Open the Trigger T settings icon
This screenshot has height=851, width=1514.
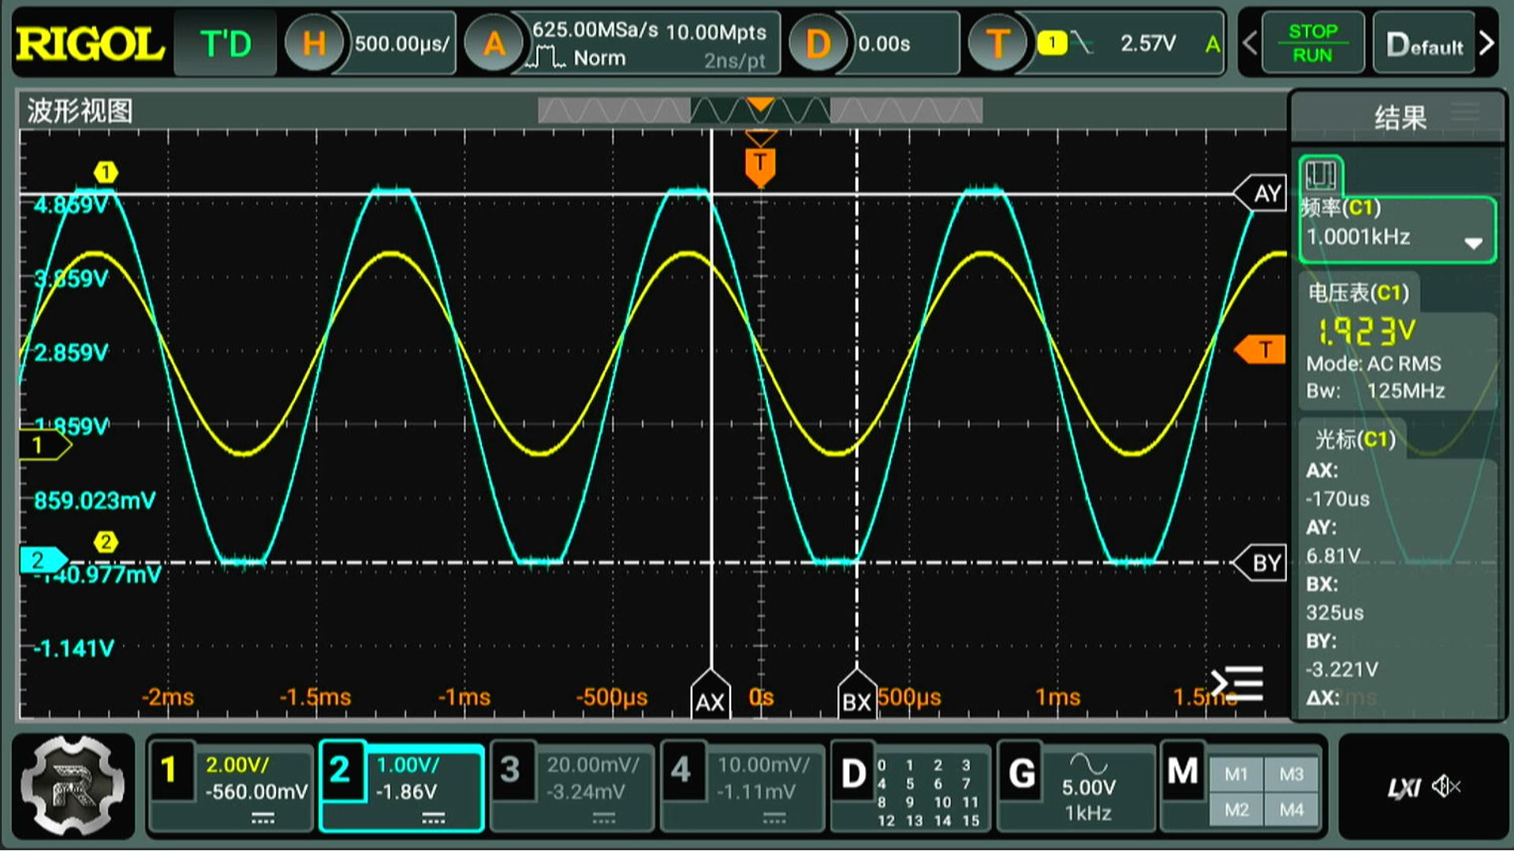[998, 43]
